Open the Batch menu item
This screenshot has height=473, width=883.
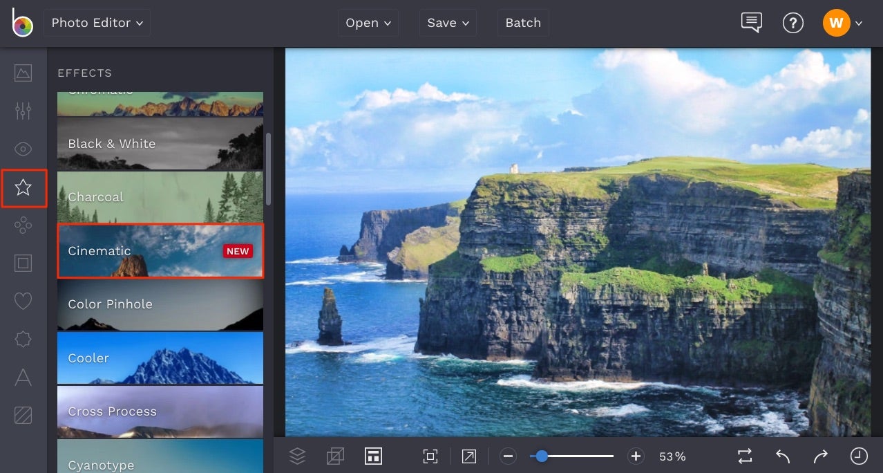pos(522,22)
